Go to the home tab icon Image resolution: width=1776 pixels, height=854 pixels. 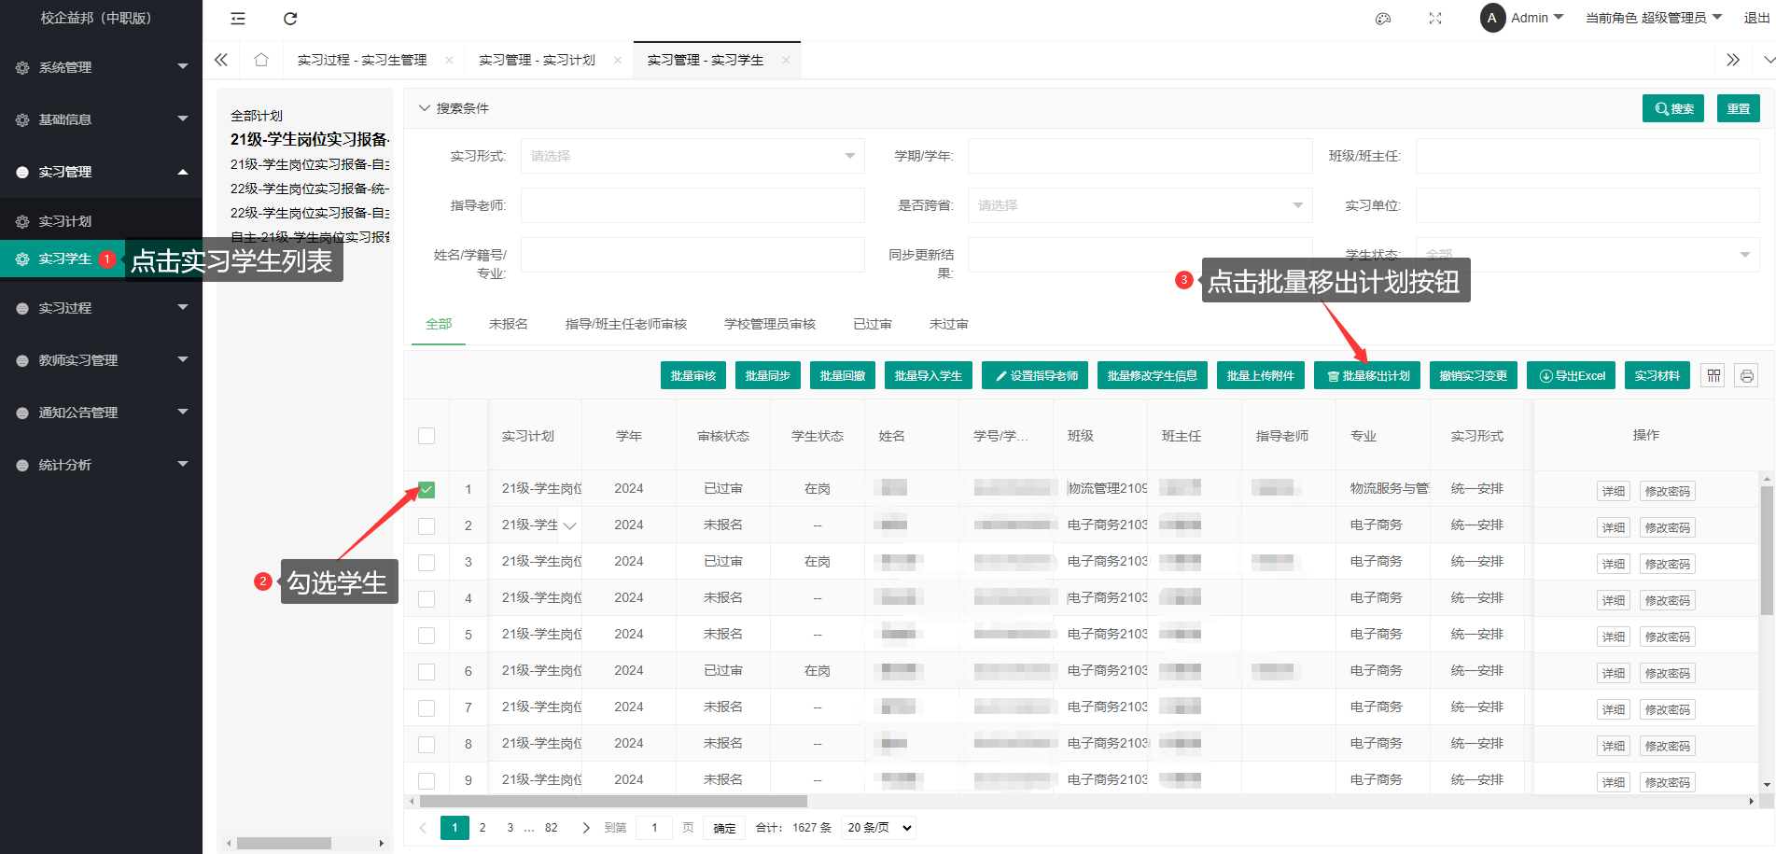click(261, 60)
